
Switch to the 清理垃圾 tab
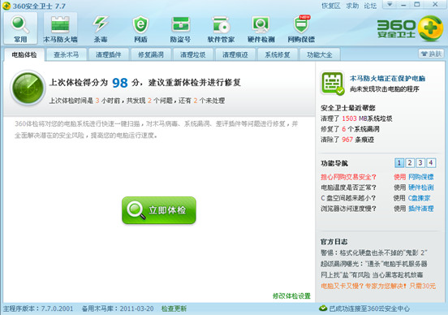[193, 54]
